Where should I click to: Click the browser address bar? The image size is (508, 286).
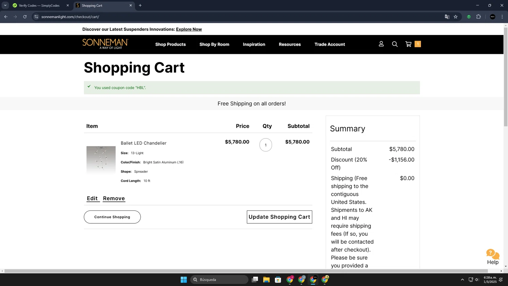pos(237,17)
